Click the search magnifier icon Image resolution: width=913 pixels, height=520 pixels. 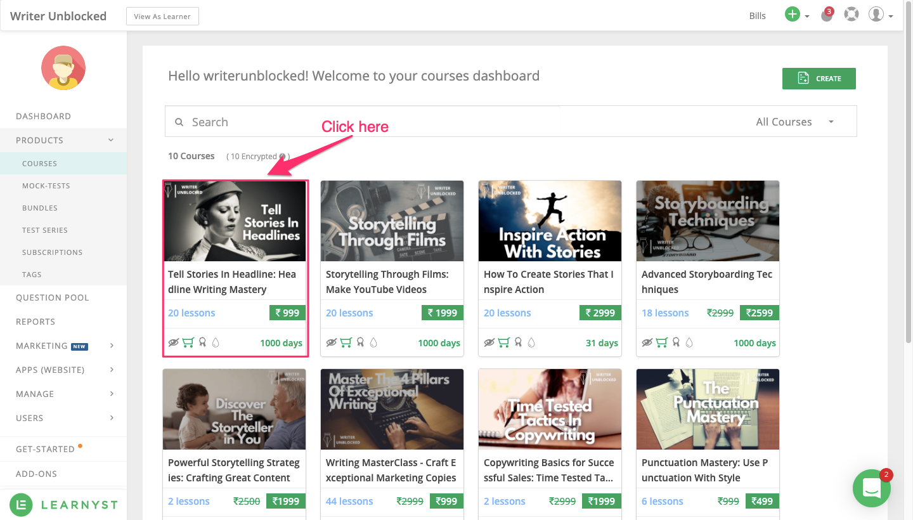click(x=179, y=122)
